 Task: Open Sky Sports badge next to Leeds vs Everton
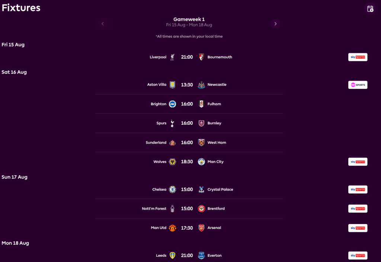(358, 255)
